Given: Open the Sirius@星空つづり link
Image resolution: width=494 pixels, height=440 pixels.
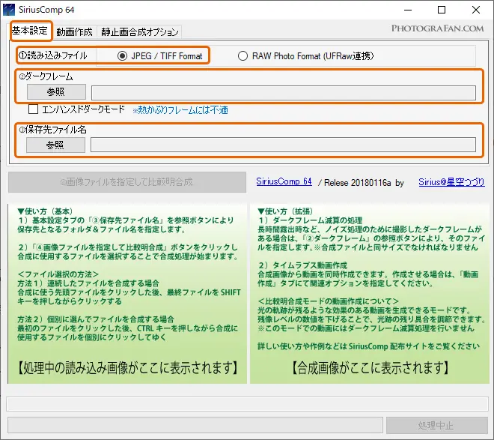Looking at the screenshot, I should (451, 182).
